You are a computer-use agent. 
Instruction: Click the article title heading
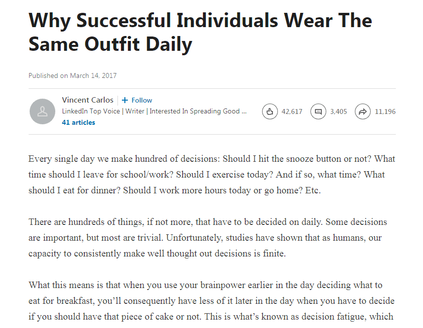tap(200, 32)
